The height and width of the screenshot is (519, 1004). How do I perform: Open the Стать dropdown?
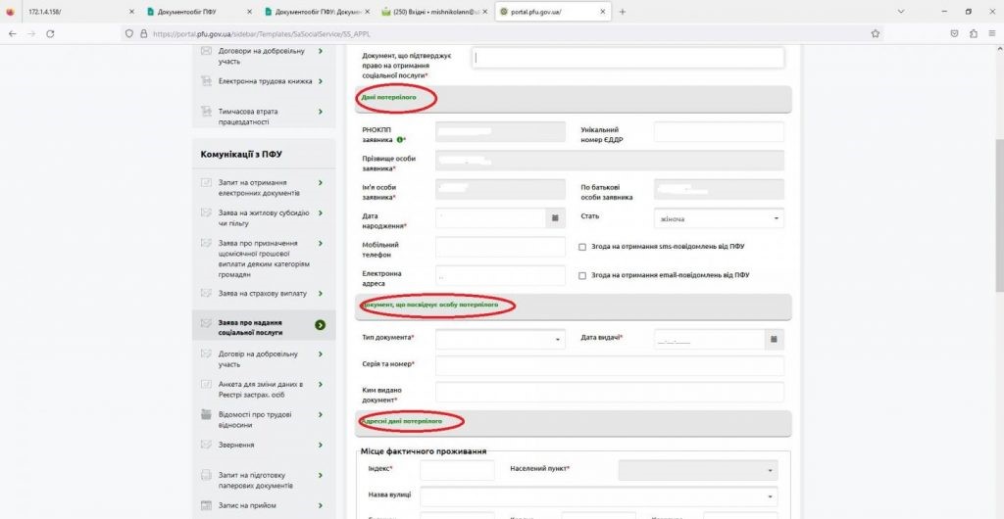[x=719, y=218]
